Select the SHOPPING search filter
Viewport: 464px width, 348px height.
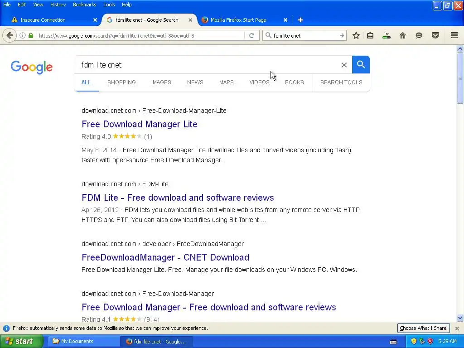[x=121, y=82]
